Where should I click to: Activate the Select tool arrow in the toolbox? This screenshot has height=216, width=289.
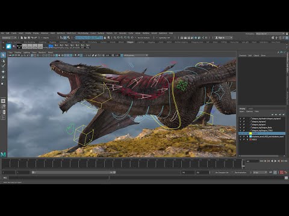click(x=3, y=55)
